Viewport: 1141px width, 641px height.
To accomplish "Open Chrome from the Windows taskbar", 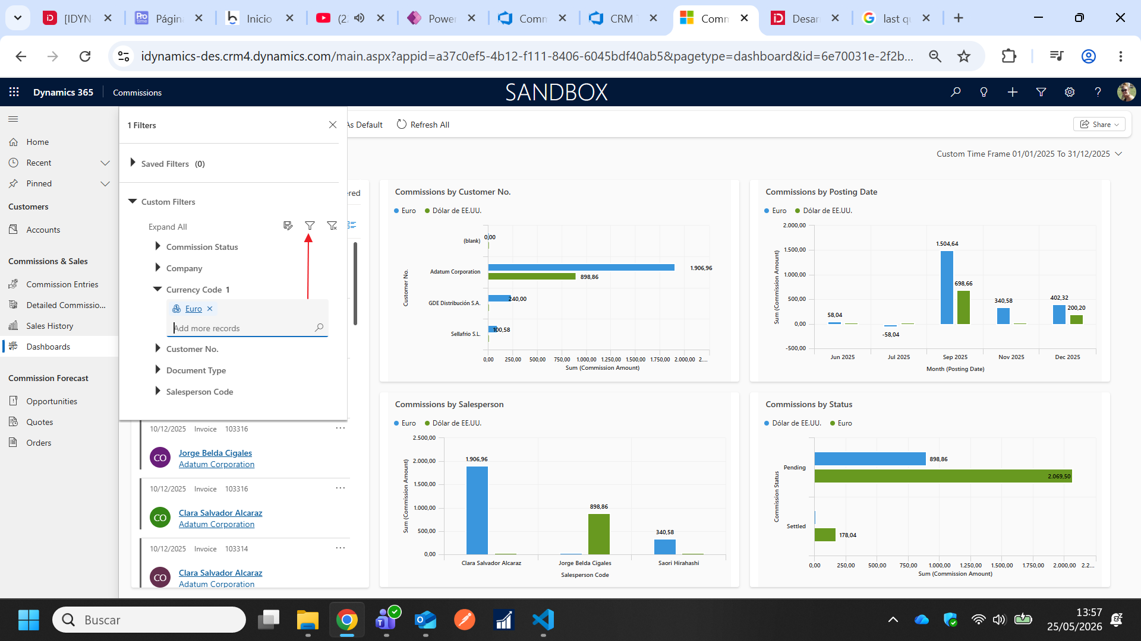I will coord(347,620).
